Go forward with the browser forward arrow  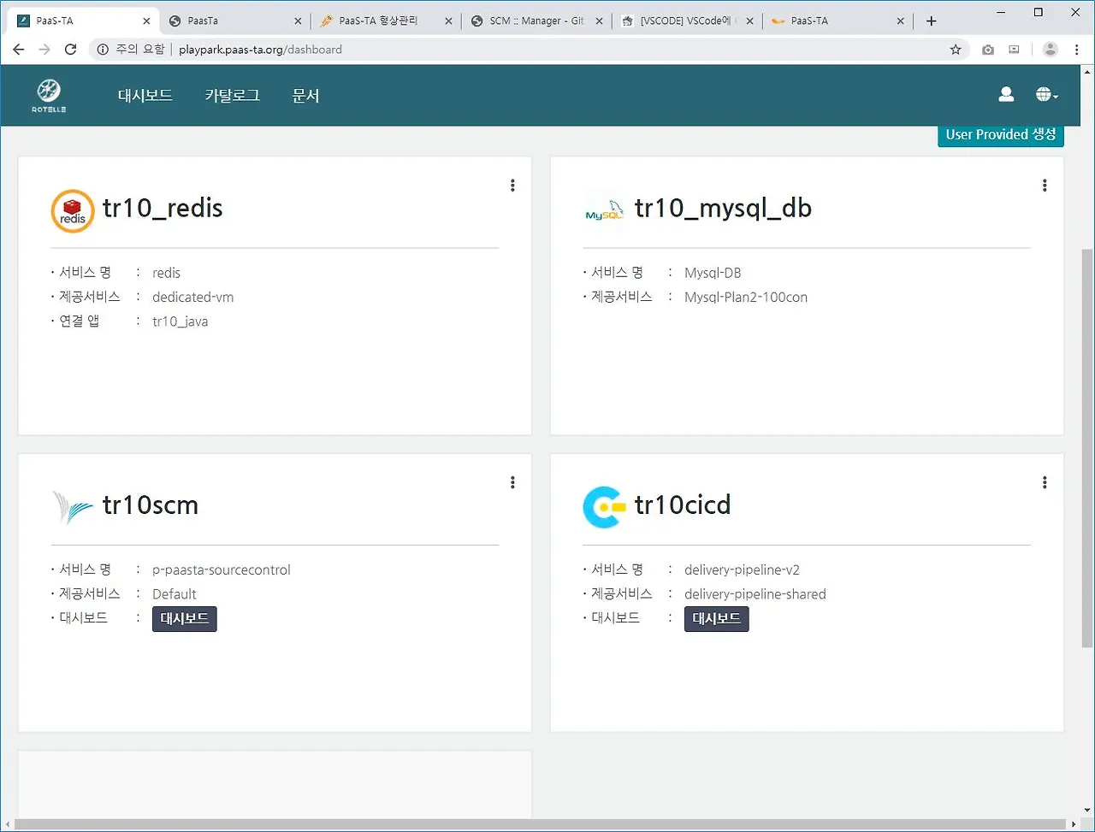coord(44,50)
